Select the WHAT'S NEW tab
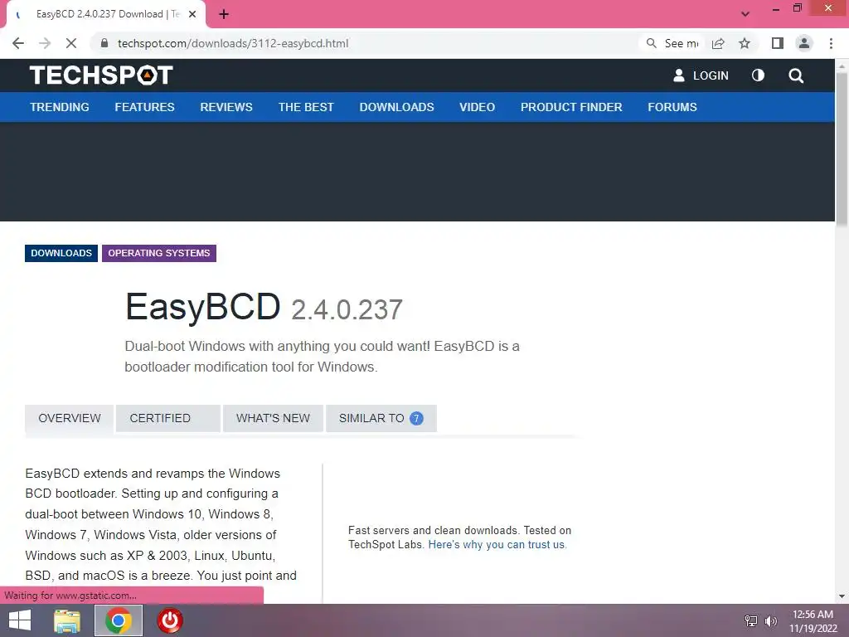 point(273,418)
